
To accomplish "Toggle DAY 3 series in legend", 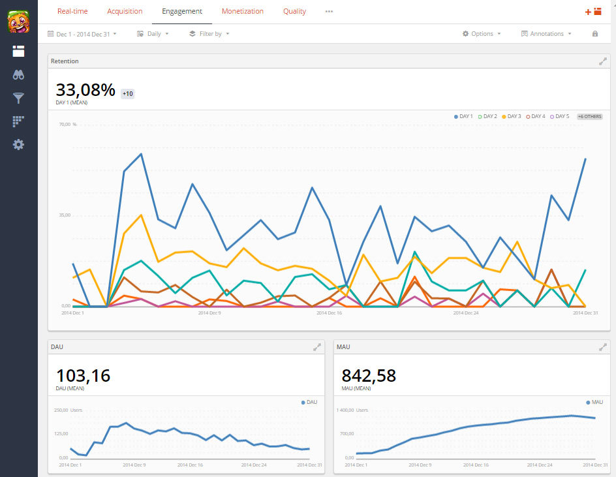I will [512, 116].
